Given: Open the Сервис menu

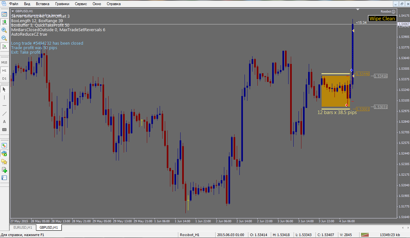Looking at the screenshot, I should pyautogui.click(x=80, y=4).
